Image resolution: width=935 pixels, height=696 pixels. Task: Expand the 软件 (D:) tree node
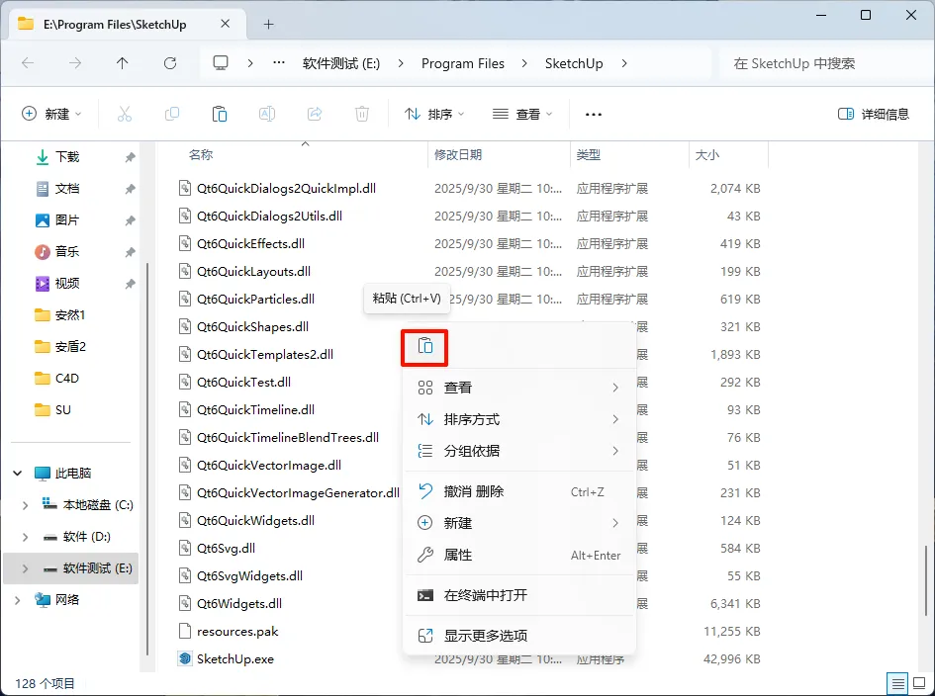point(25,537)
